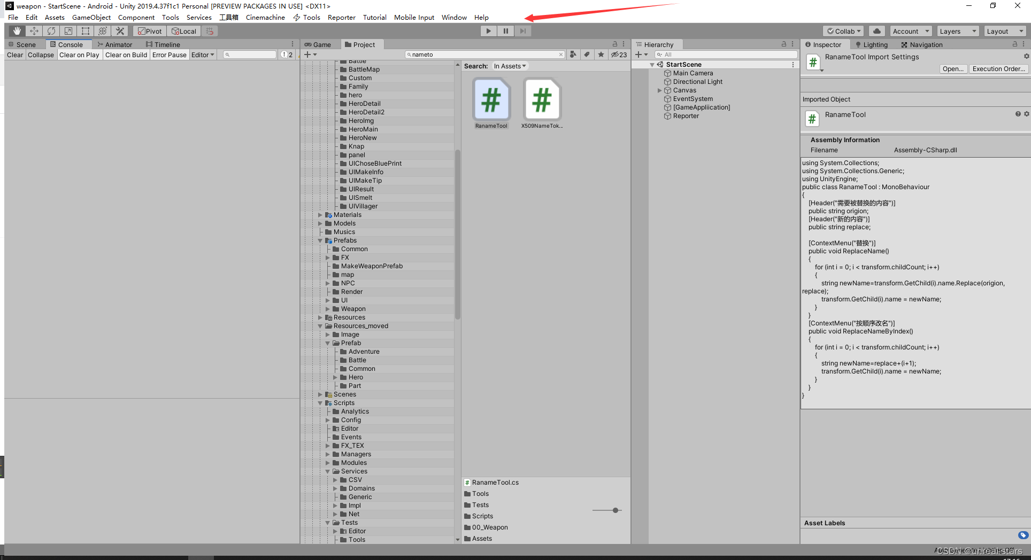
Task: Switch to the Scene tab
Action: pyautogui.click(x=22, y=44)
